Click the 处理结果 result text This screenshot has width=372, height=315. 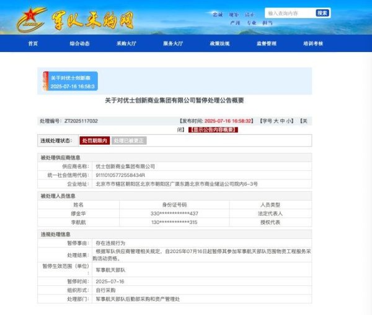201,255
